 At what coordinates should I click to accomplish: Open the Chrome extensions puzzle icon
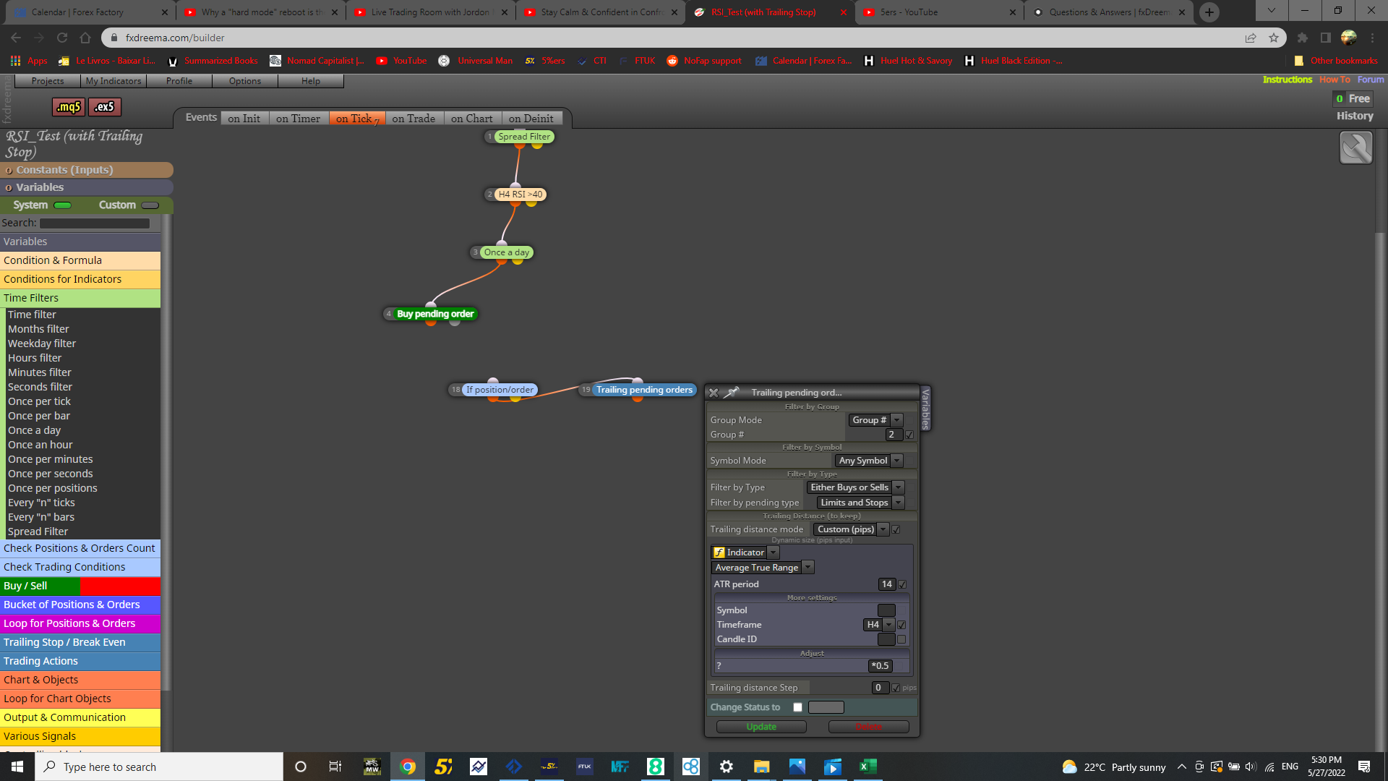1303,38
